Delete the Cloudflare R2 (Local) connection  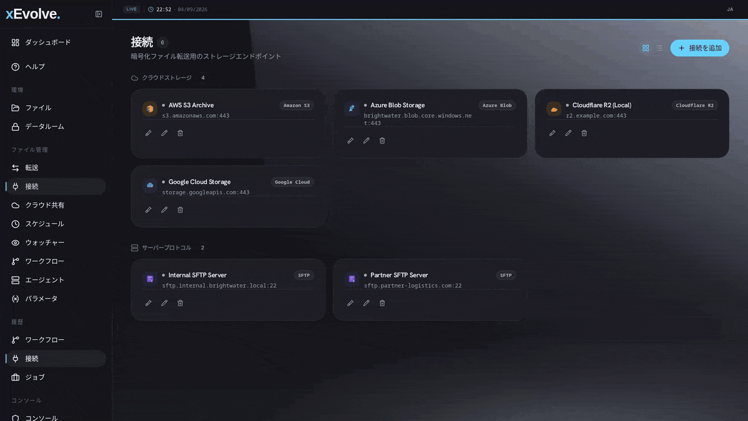click(584, 133)
